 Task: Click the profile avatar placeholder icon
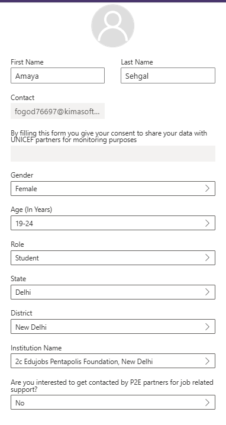coord(113,26)
